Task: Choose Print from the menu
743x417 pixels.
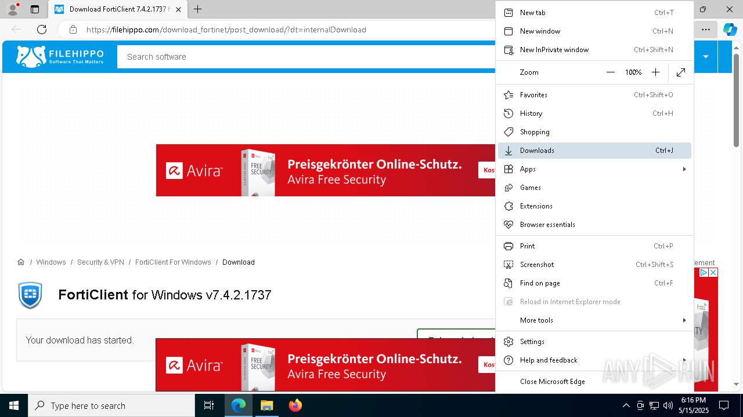Action: point(594,246)
